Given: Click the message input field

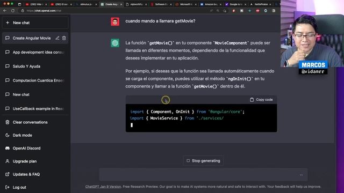Looking at the screenshot, I should click(203, 175).
